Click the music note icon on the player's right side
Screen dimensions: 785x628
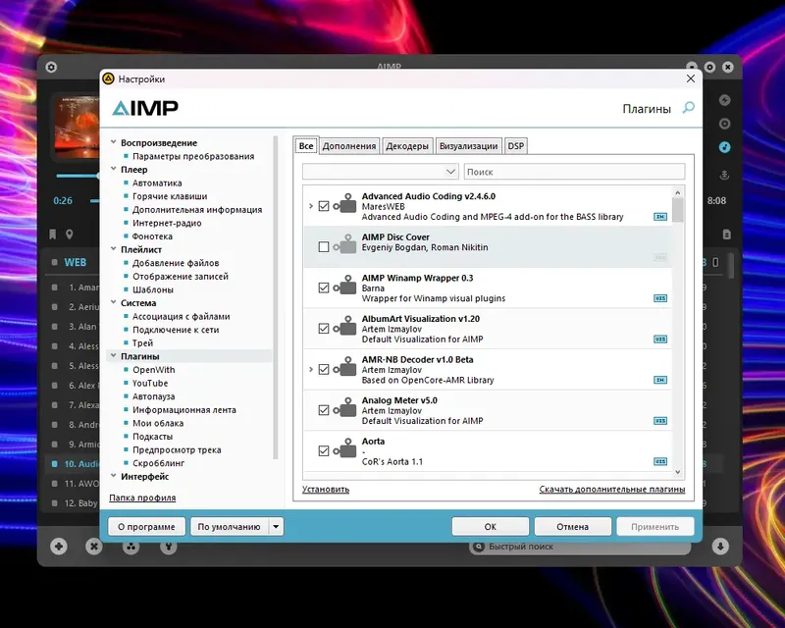click(724, 147)
